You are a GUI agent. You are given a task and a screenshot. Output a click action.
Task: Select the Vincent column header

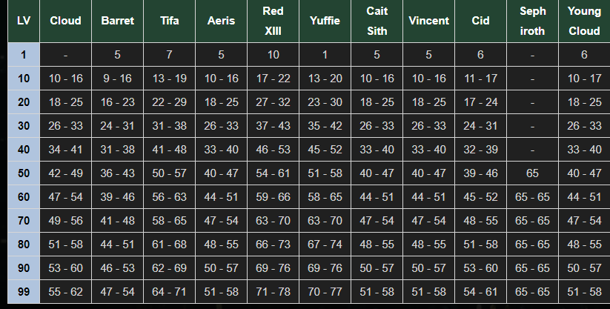tap(428, 21)
